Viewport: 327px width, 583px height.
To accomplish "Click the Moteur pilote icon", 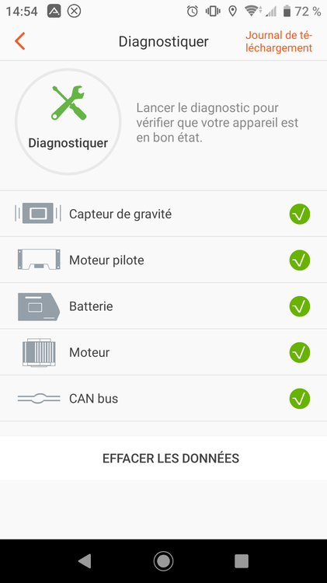I will [x=39, y=260].
